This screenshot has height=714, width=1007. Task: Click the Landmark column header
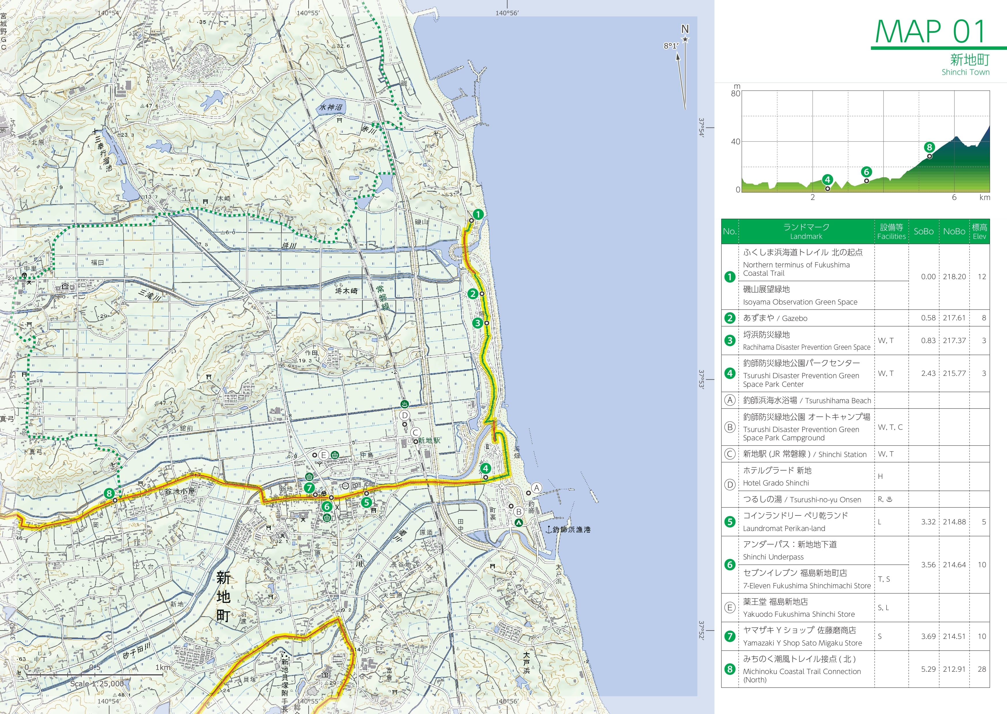coord(806,231)
